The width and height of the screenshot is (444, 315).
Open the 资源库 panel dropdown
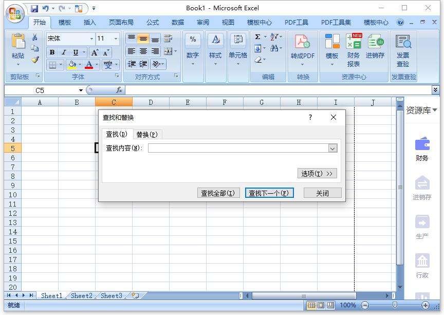435,110
